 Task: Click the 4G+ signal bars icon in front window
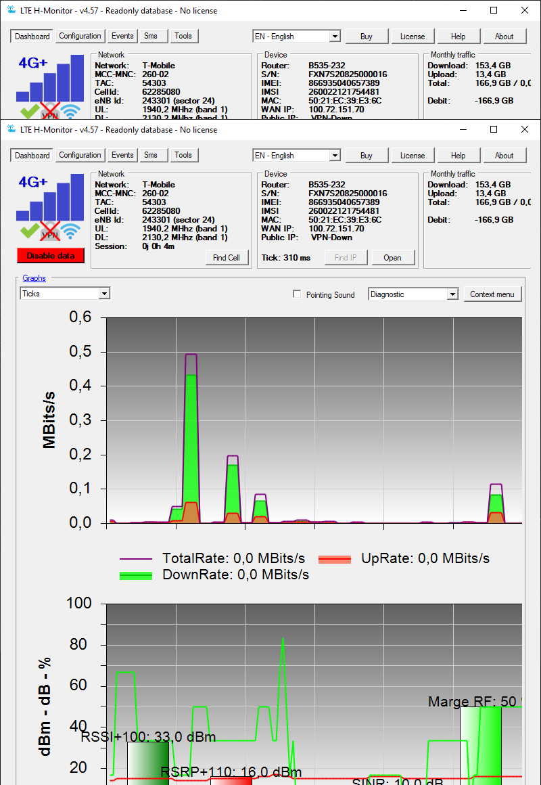point(50,197)
